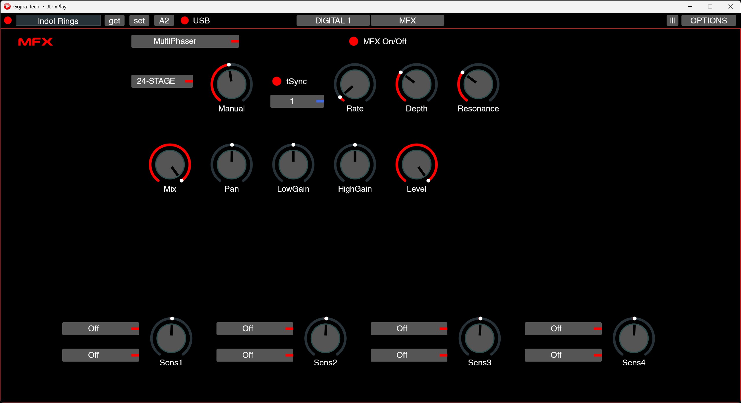Screen dimensions: 741x403
Task: Close the JD-xPlay window
Action: point(731,6)
